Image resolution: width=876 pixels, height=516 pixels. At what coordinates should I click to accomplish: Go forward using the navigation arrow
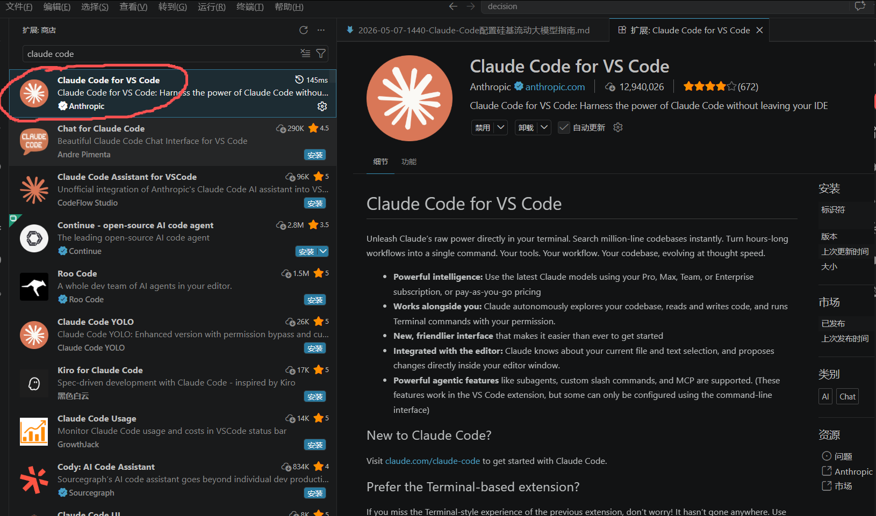pos(471,6)
